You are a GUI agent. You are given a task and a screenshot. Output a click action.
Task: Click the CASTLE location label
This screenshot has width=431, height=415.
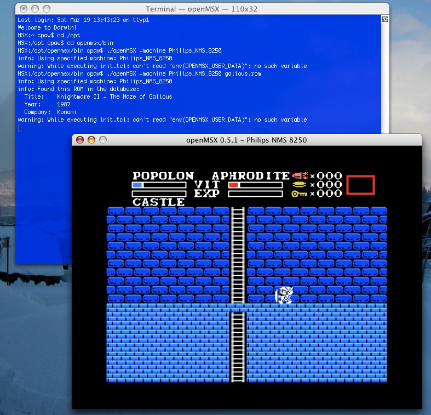coord(159,202)
